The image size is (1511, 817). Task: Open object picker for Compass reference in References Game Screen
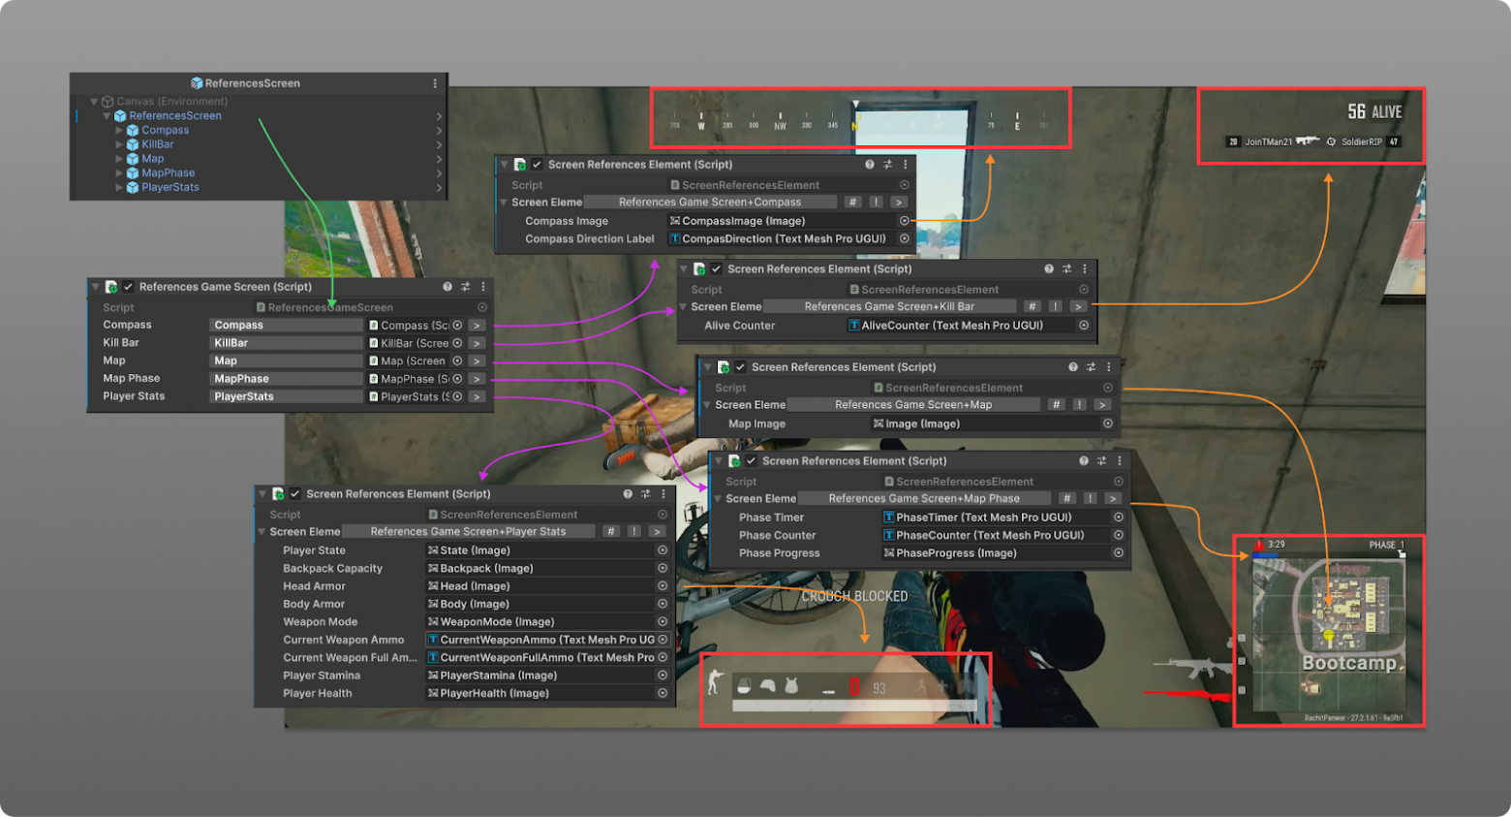457,326
